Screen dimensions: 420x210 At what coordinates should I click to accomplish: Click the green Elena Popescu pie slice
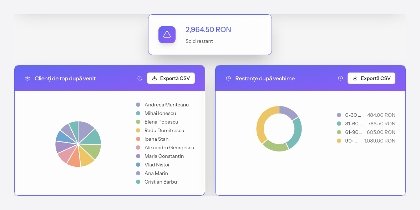pyautogui.click(x=92, y=151)
